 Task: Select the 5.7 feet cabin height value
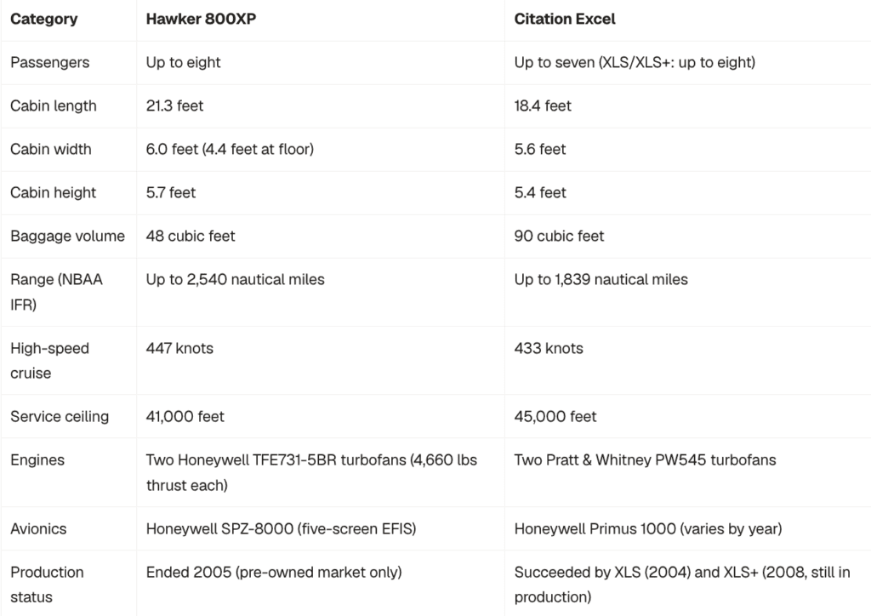pos(170,192)
